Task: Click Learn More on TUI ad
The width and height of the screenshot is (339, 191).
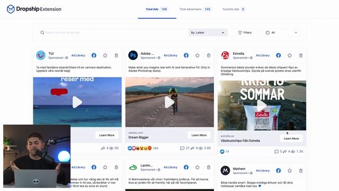Action: point(107,135)
